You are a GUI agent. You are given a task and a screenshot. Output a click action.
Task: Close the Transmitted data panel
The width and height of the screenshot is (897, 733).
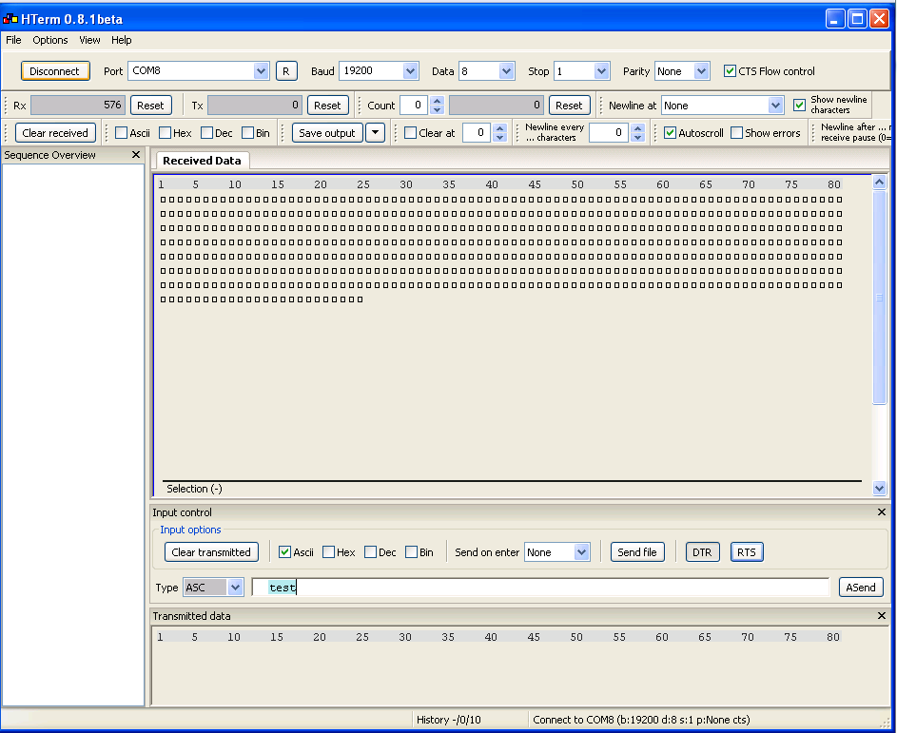point(881,616)
